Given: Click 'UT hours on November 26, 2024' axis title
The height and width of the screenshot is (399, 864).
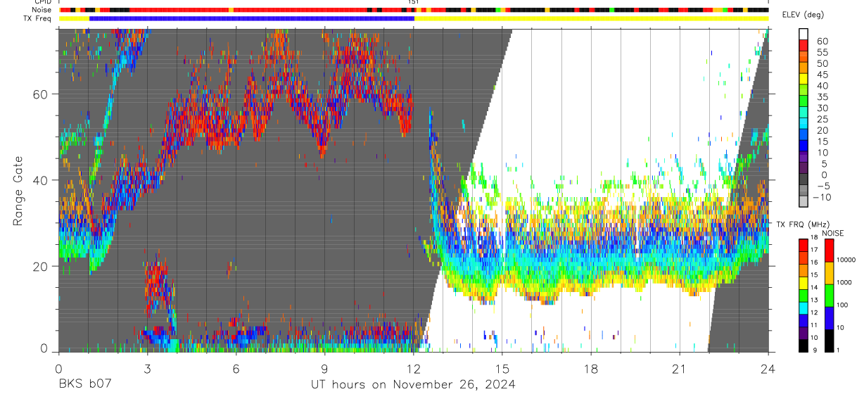Looking at the screenshot, I should (413, 384).
